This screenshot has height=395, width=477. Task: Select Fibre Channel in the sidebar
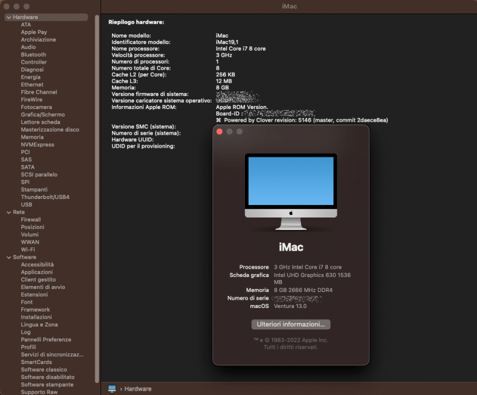(39, 92)
